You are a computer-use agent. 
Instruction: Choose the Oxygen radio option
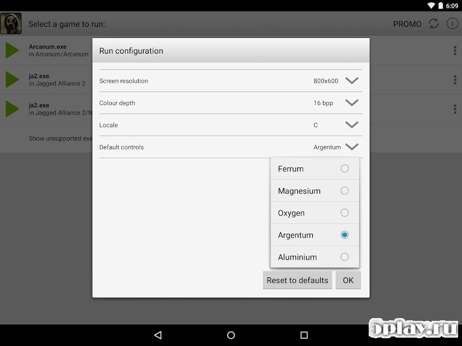coord(344,213)
